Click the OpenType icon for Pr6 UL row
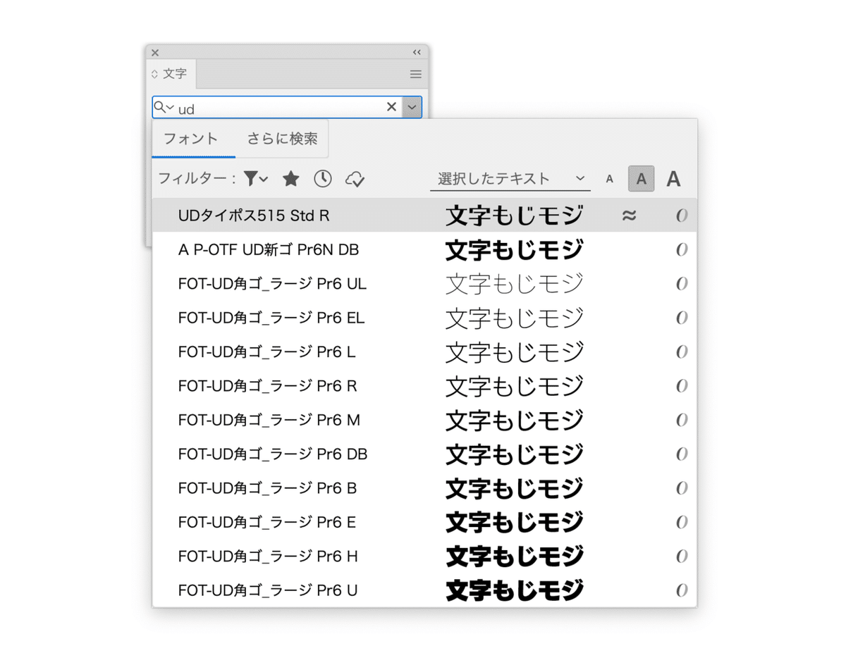Image resolution: width=846 pixels, height=665 pixels. tap(682, 284)
